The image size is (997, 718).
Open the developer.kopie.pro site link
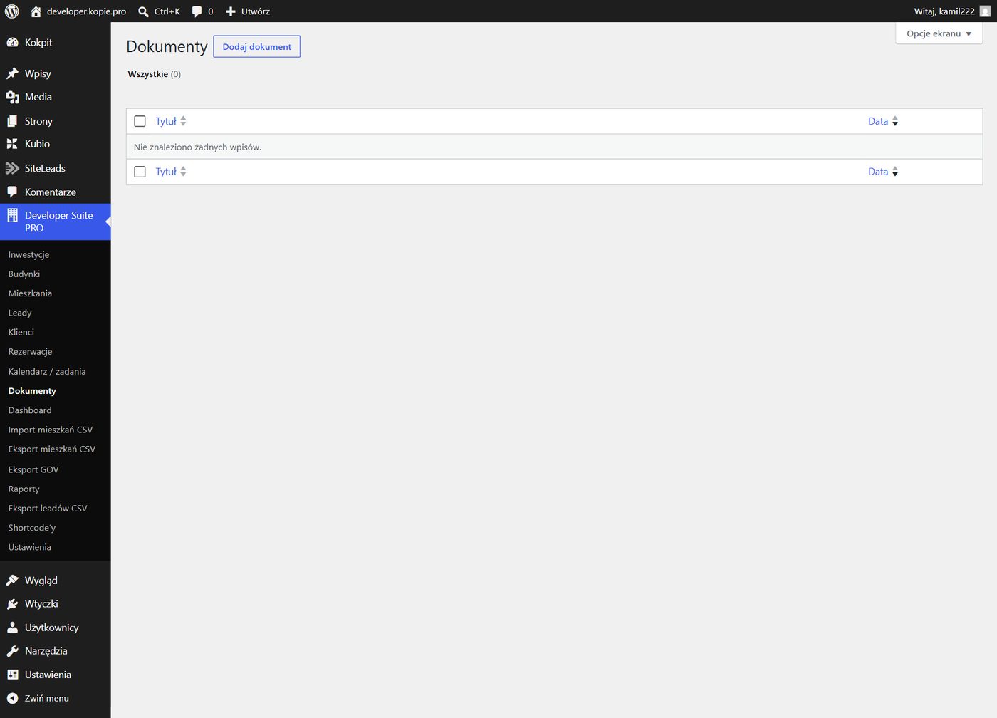click(x=86, y=11)
